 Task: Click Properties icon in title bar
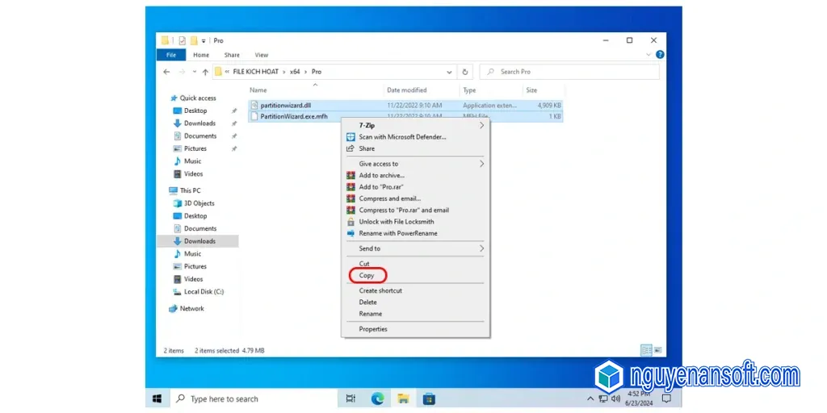pos(182,40)
